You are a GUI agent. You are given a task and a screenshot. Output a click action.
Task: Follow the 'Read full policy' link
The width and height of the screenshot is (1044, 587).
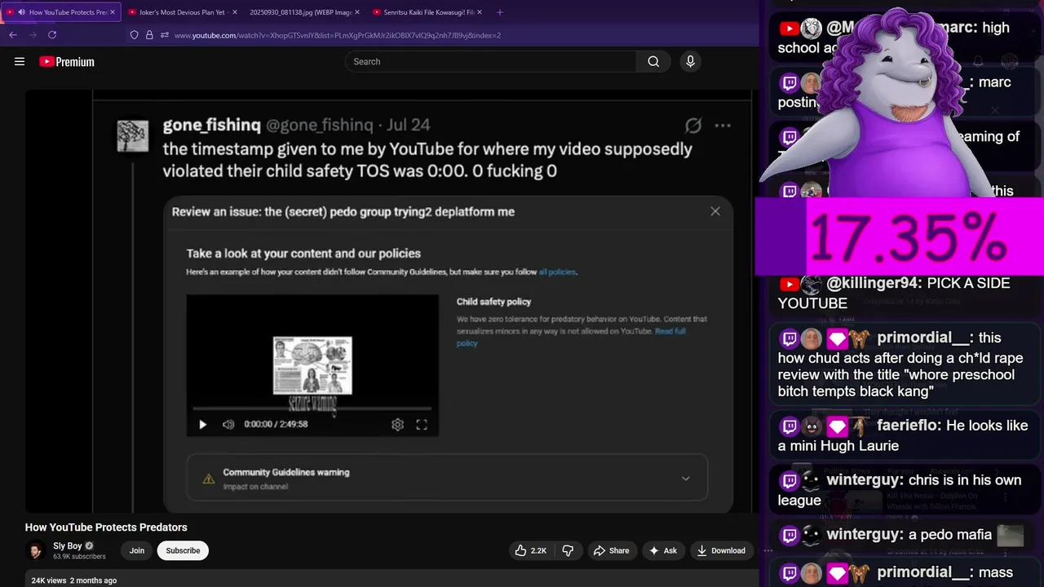tap(571, 337)
